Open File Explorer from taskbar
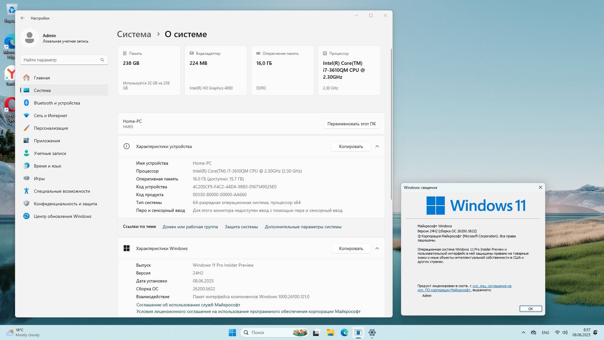604x340 pixels. 330,332
